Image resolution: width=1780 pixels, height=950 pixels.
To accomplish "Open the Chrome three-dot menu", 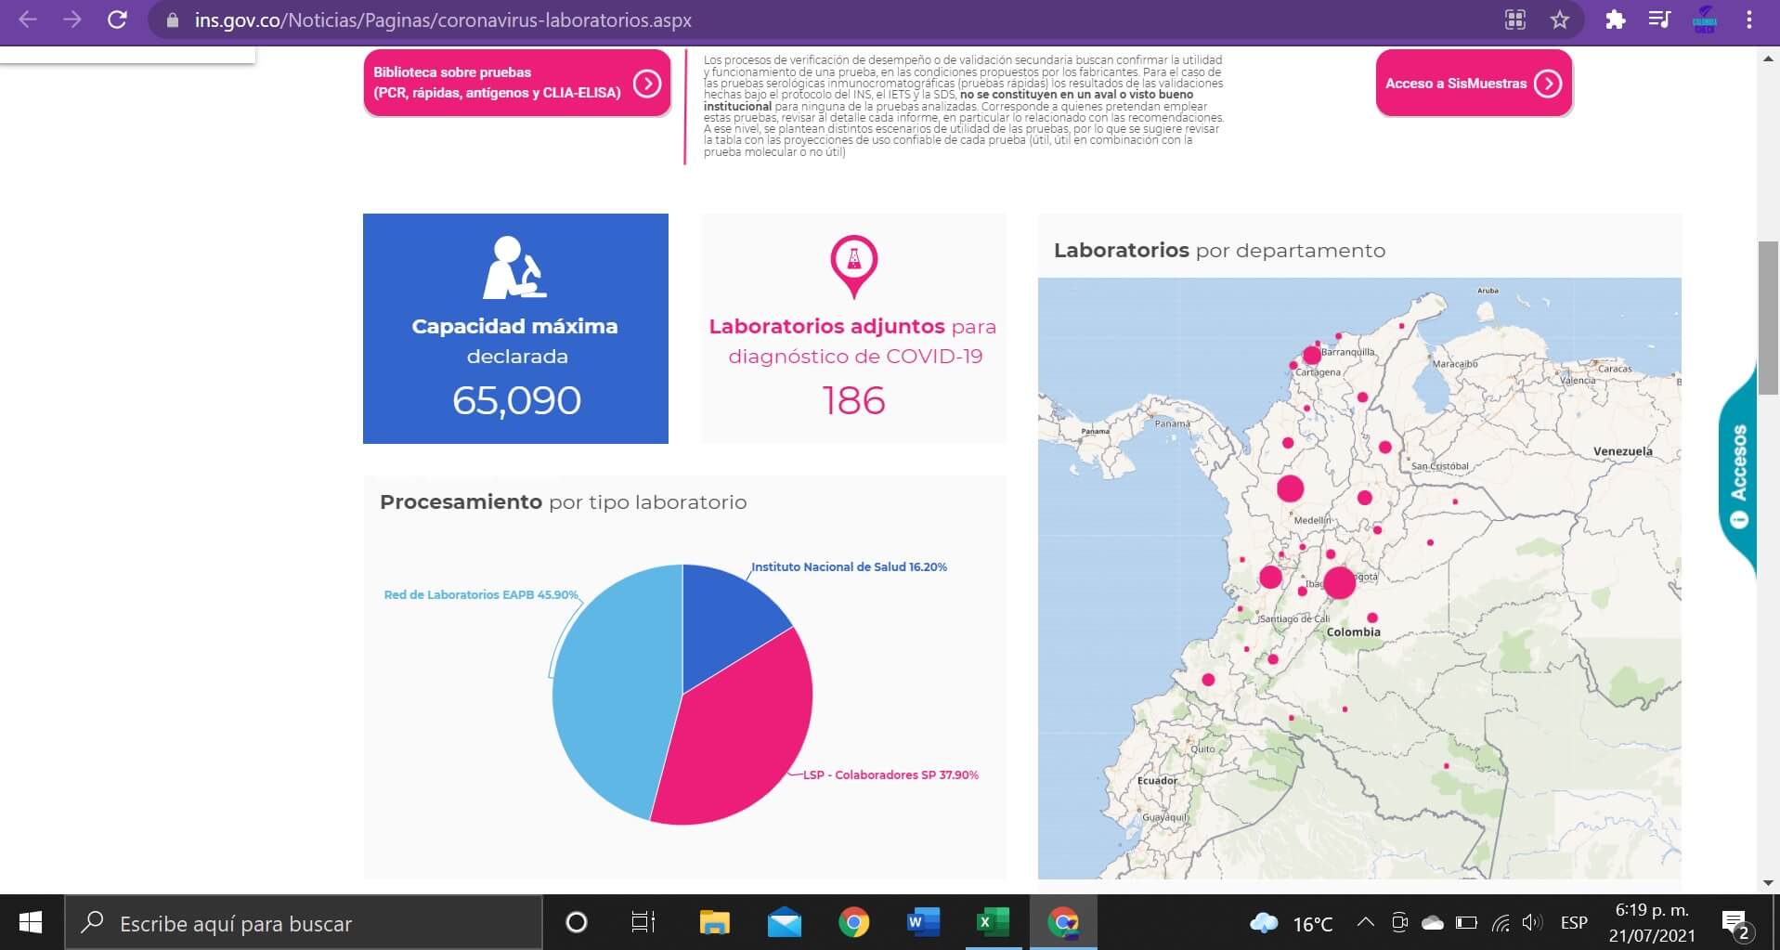I will [x=1749, y=20].
